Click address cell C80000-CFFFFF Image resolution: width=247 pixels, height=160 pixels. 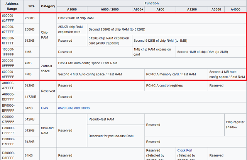coord(12,130)
